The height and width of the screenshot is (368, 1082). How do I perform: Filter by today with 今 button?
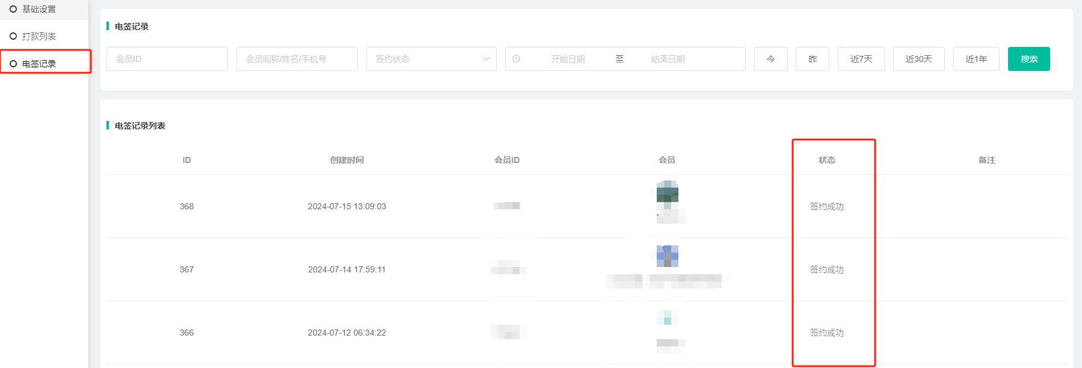[x=770, y=59]
